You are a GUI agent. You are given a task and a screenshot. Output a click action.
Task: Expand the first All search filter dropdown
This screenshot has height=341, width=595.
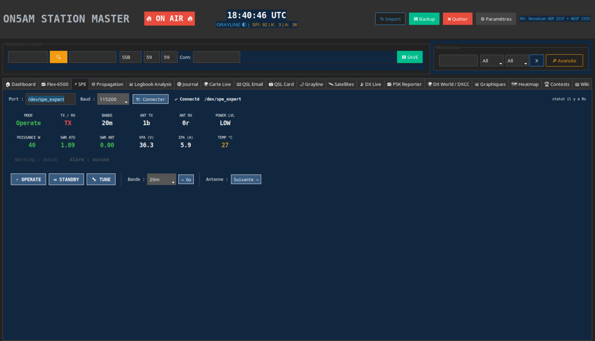click(492, 61)
